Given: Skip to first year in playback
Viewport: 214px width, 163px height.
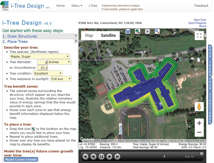Looking at the screenshot, I should (x=85, y=156).
